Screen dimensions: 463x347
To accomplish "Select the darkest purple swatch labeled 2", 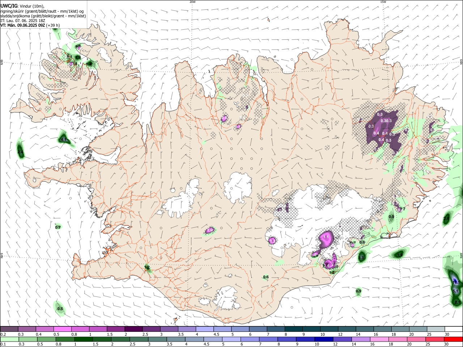I will click(133, 329).
